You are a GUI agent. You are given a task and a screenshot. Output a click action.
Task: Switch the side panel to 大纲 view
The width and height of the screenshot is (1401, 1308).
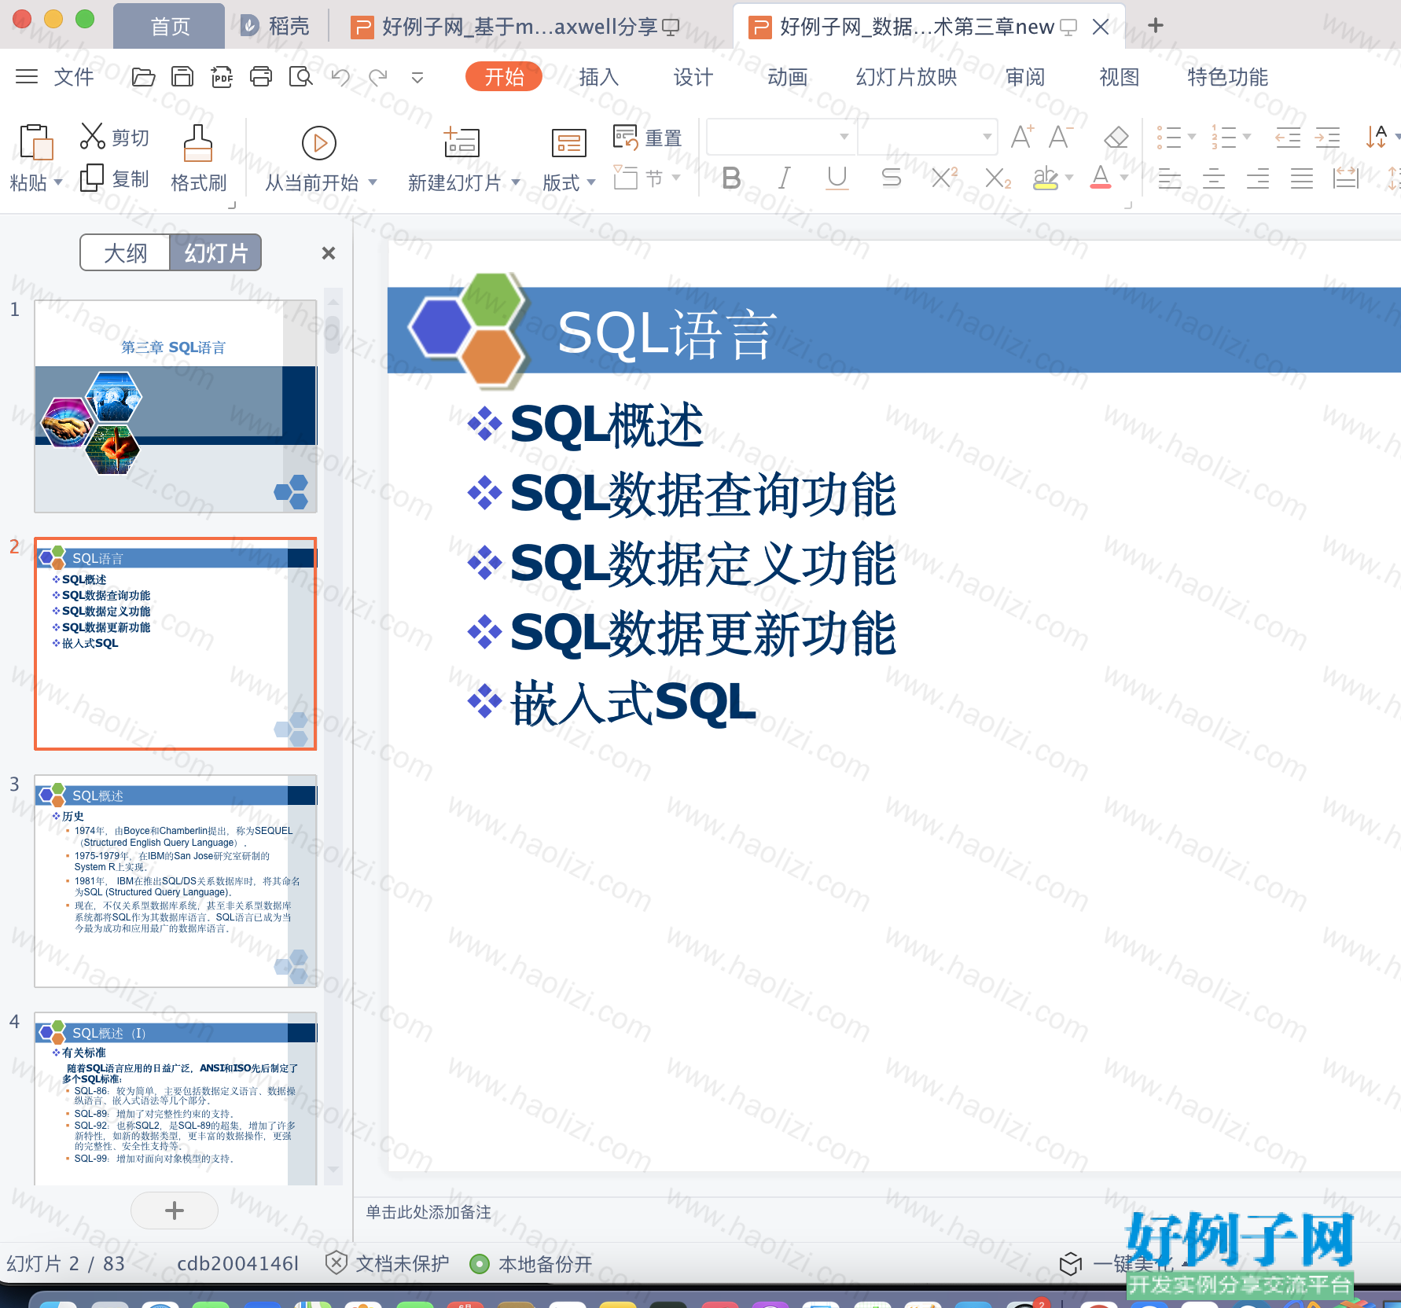125,253
